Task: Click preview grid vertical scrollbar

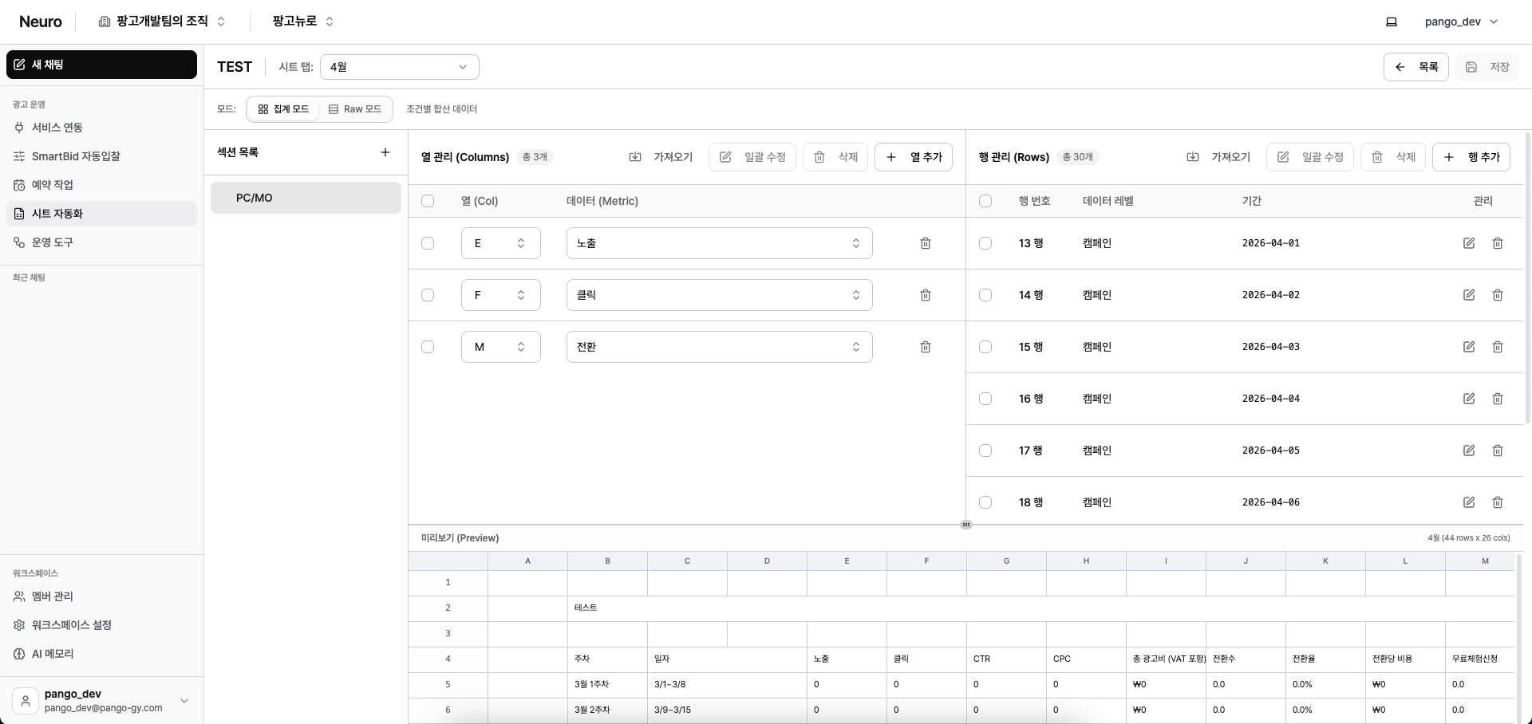Action: (1519, 638)
